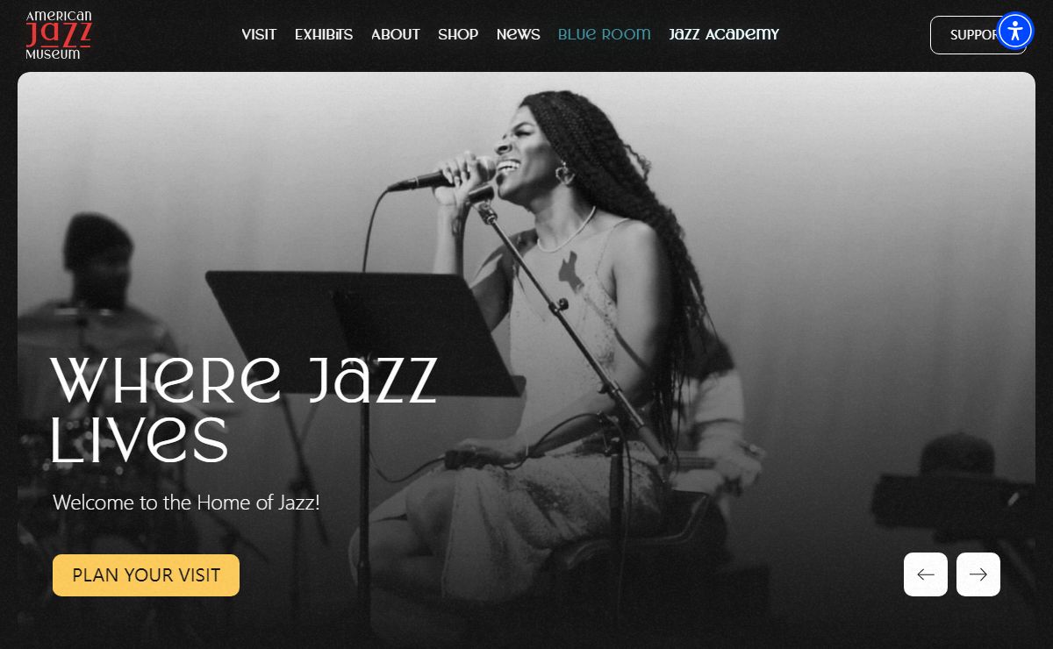This screenshot has width=1053, height=649.
Task: Open the Visit menu item
Action: coord(259,34)
